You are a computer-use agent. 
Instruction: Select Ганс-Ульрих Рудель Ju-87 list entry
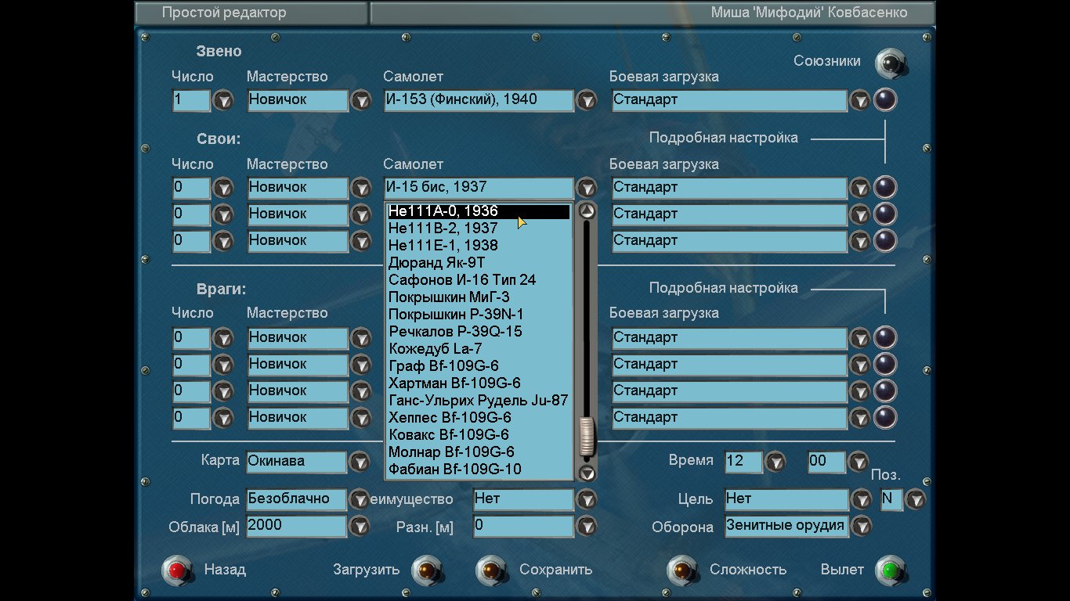click(479, 401)
